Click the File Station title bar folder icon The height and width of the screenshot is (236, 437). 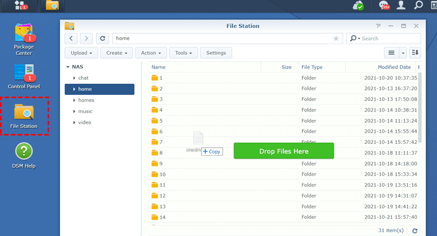point(69,26)
